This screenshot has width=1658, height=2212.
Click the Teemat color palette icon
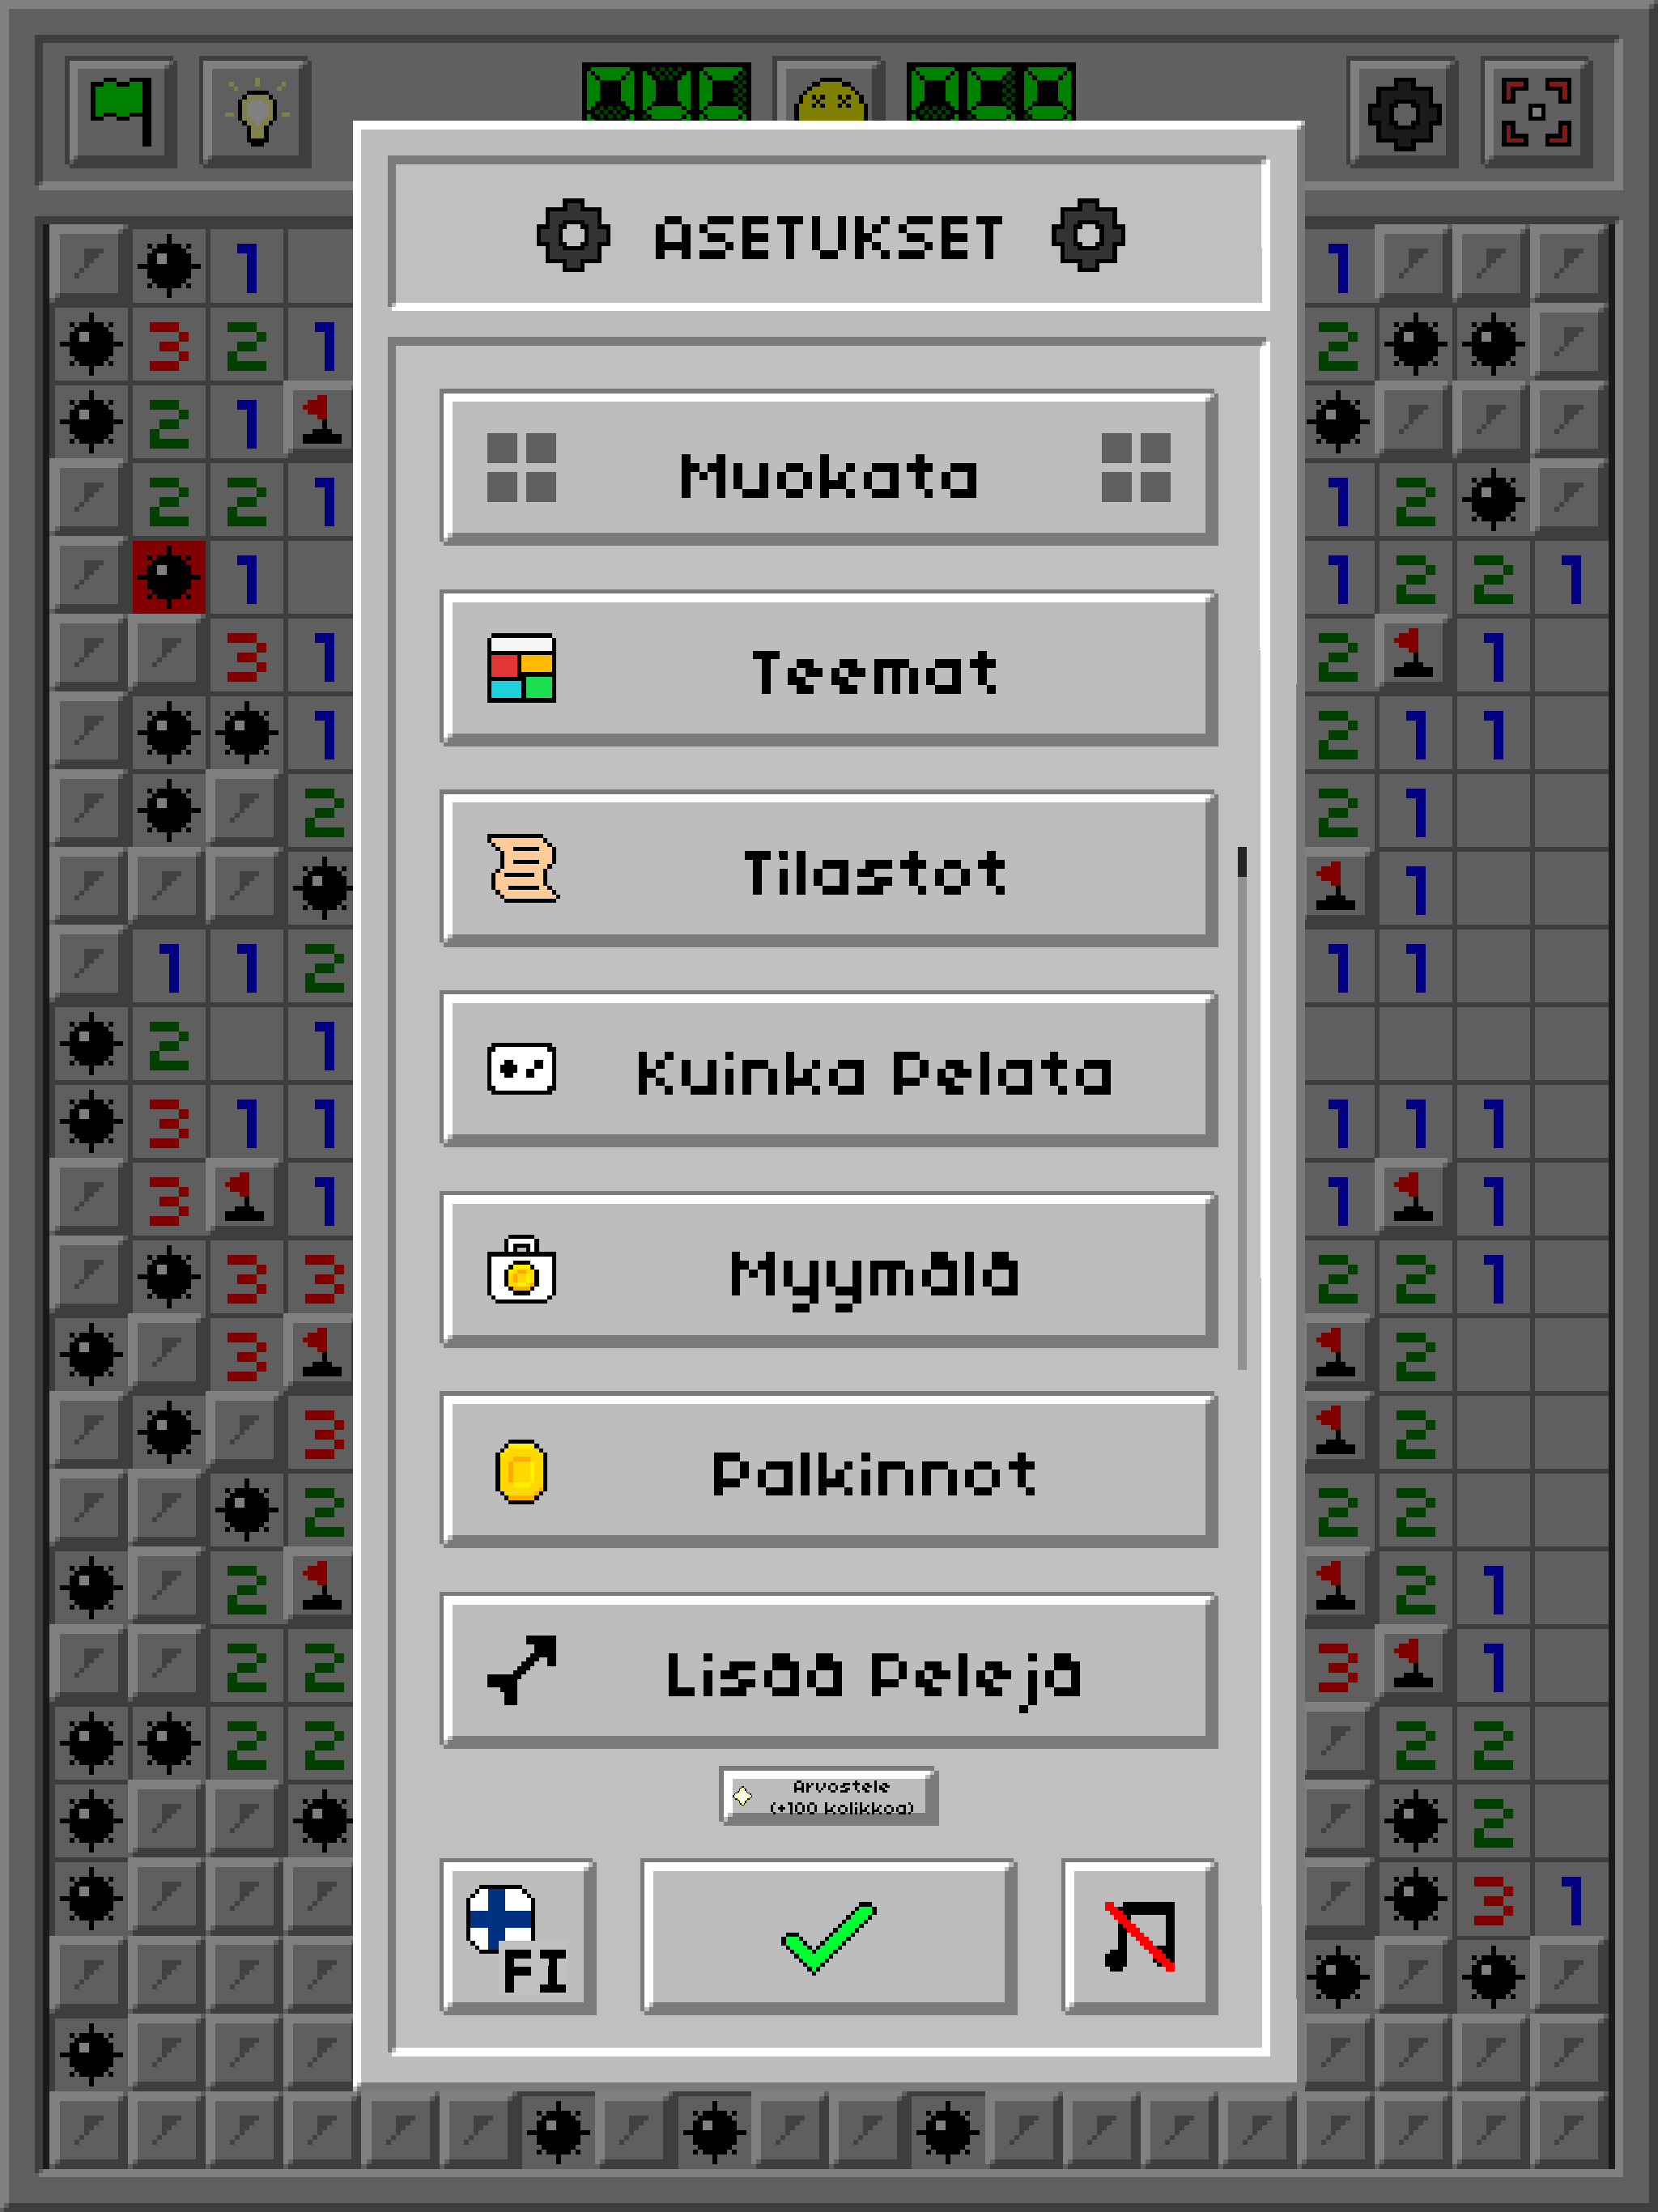(521, 668)
